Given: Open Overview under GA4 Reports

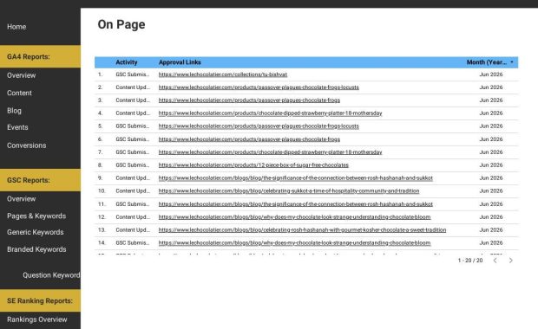Looking at the screenshot, I should [22, 75].
